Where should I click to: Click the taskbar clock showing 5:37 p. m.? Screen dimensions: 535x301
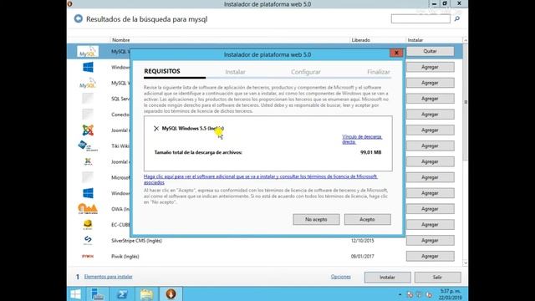click(451, 294)
